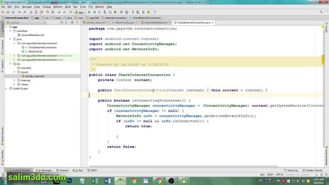This screenshot has height=185, width=329.
Task: Open the VCS menu
Action: [90, 7]
